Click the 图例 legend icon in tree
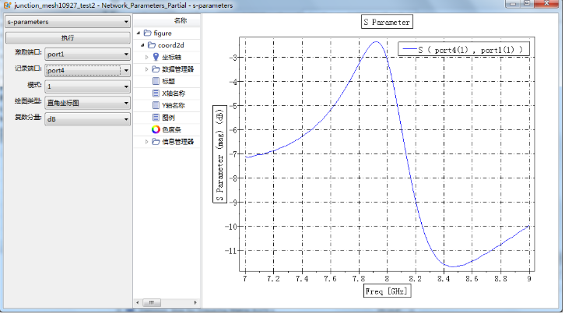The height and width of the screenshot is (314, 565). click(x=156, y=118)
